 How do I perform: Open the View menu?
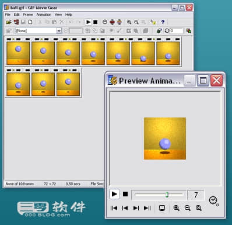click(x=58, y=15)
